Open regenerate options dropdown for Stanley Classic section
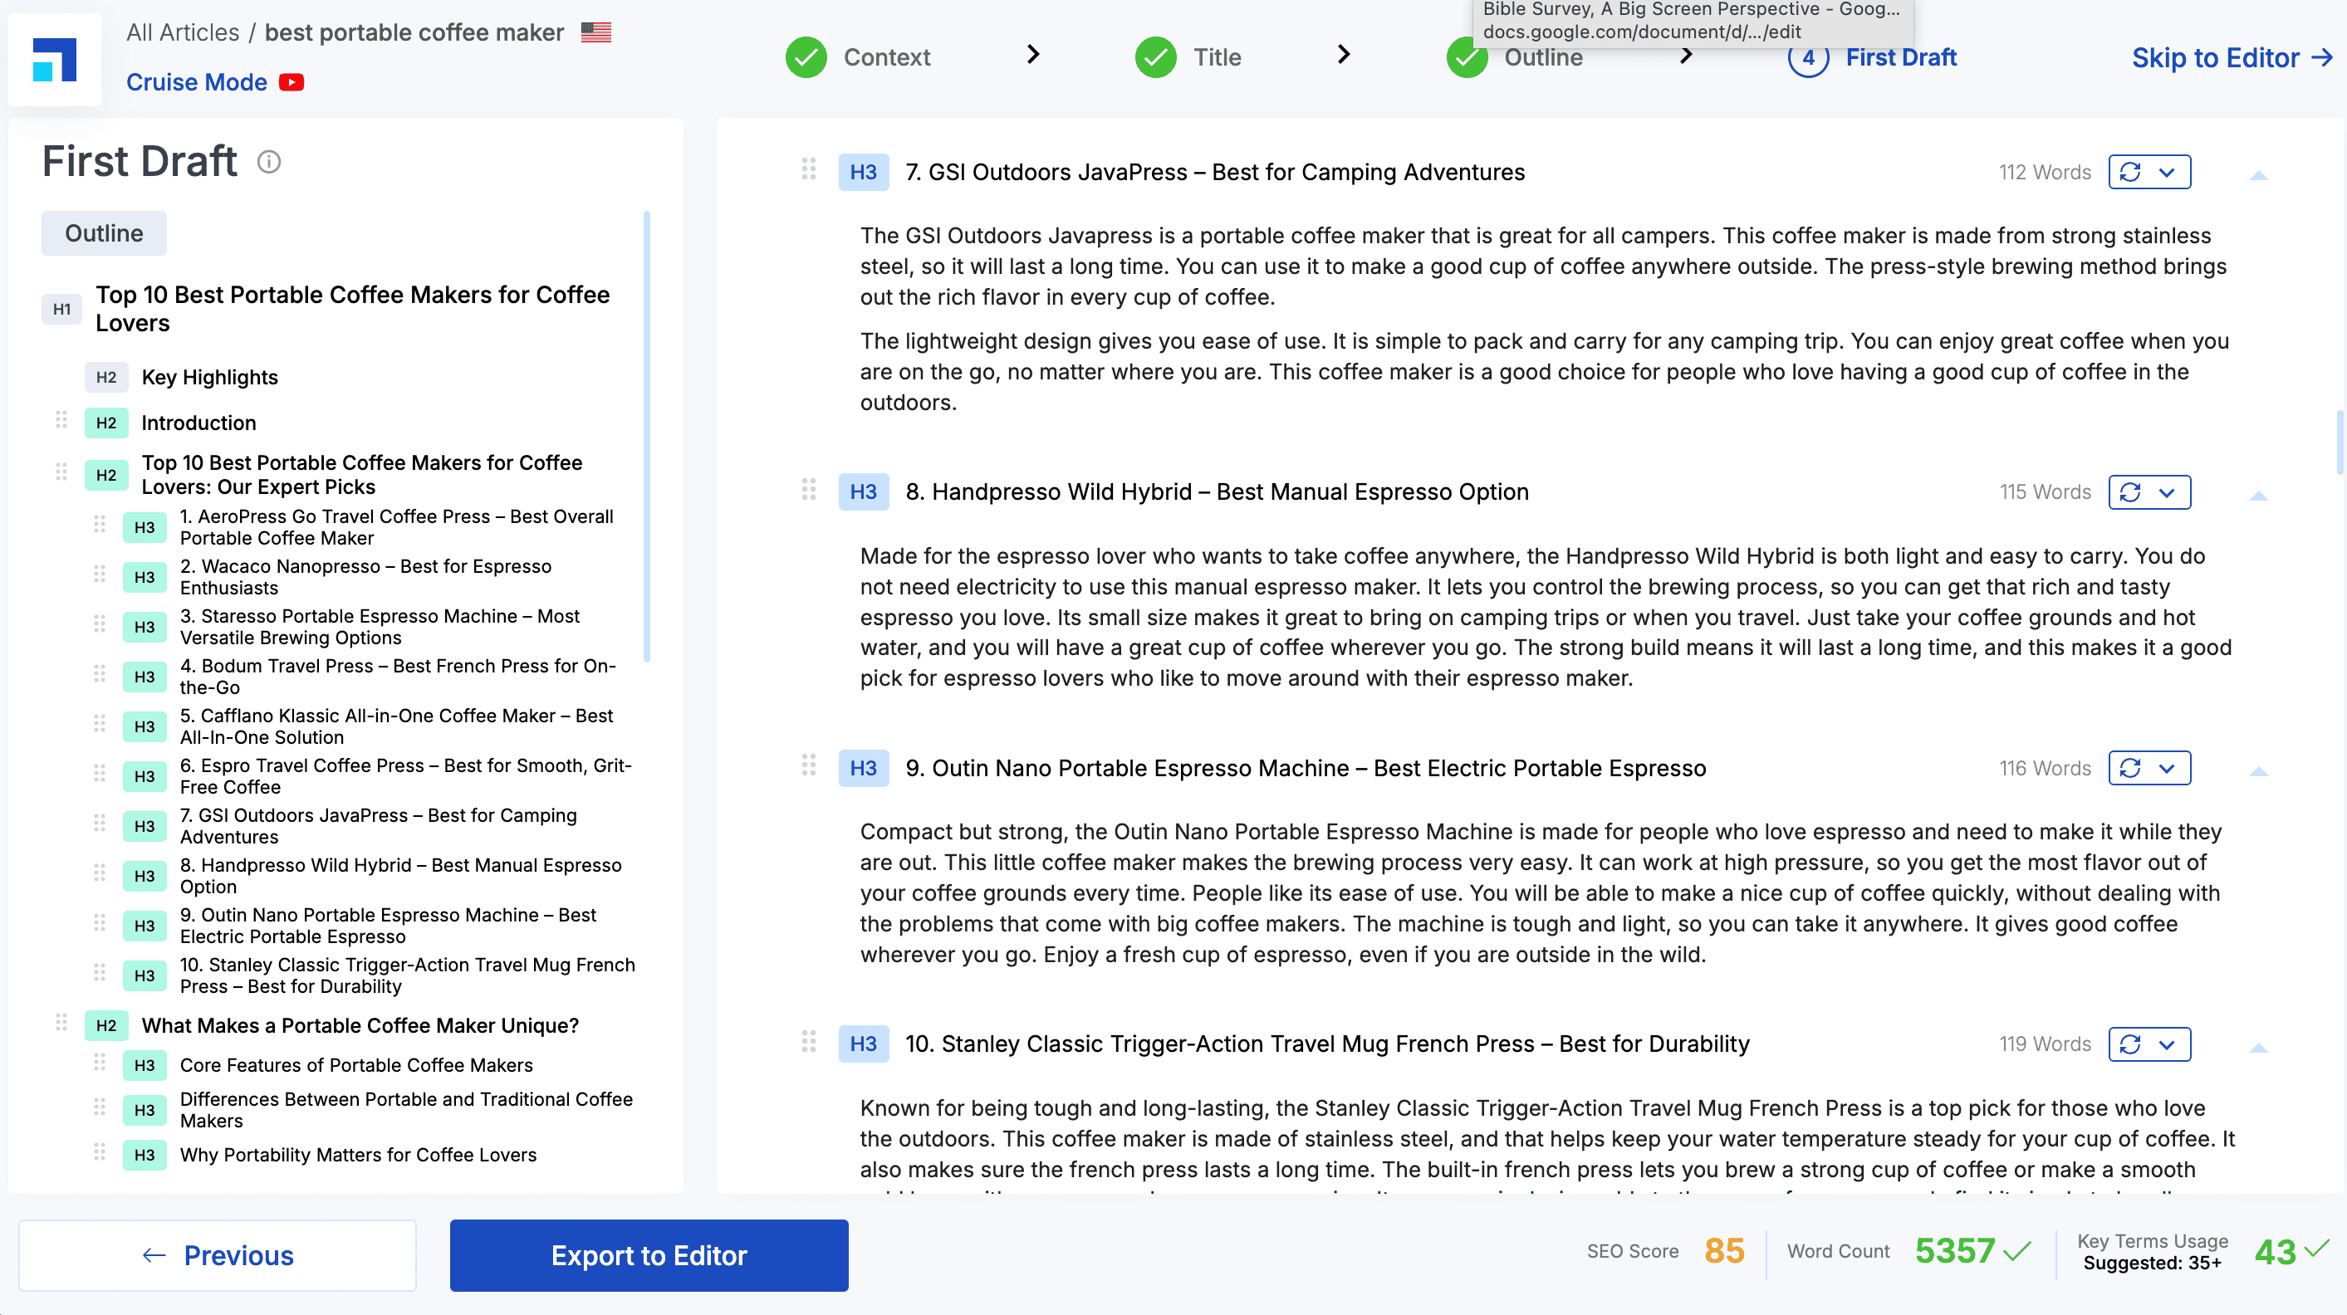This screenshot has width=2347, height=1315. 2168,1044
